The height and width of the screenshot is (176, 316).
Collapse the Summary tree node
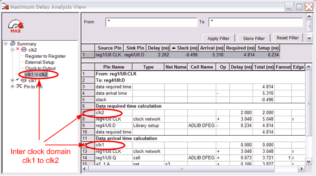click(x=6, y=44)
